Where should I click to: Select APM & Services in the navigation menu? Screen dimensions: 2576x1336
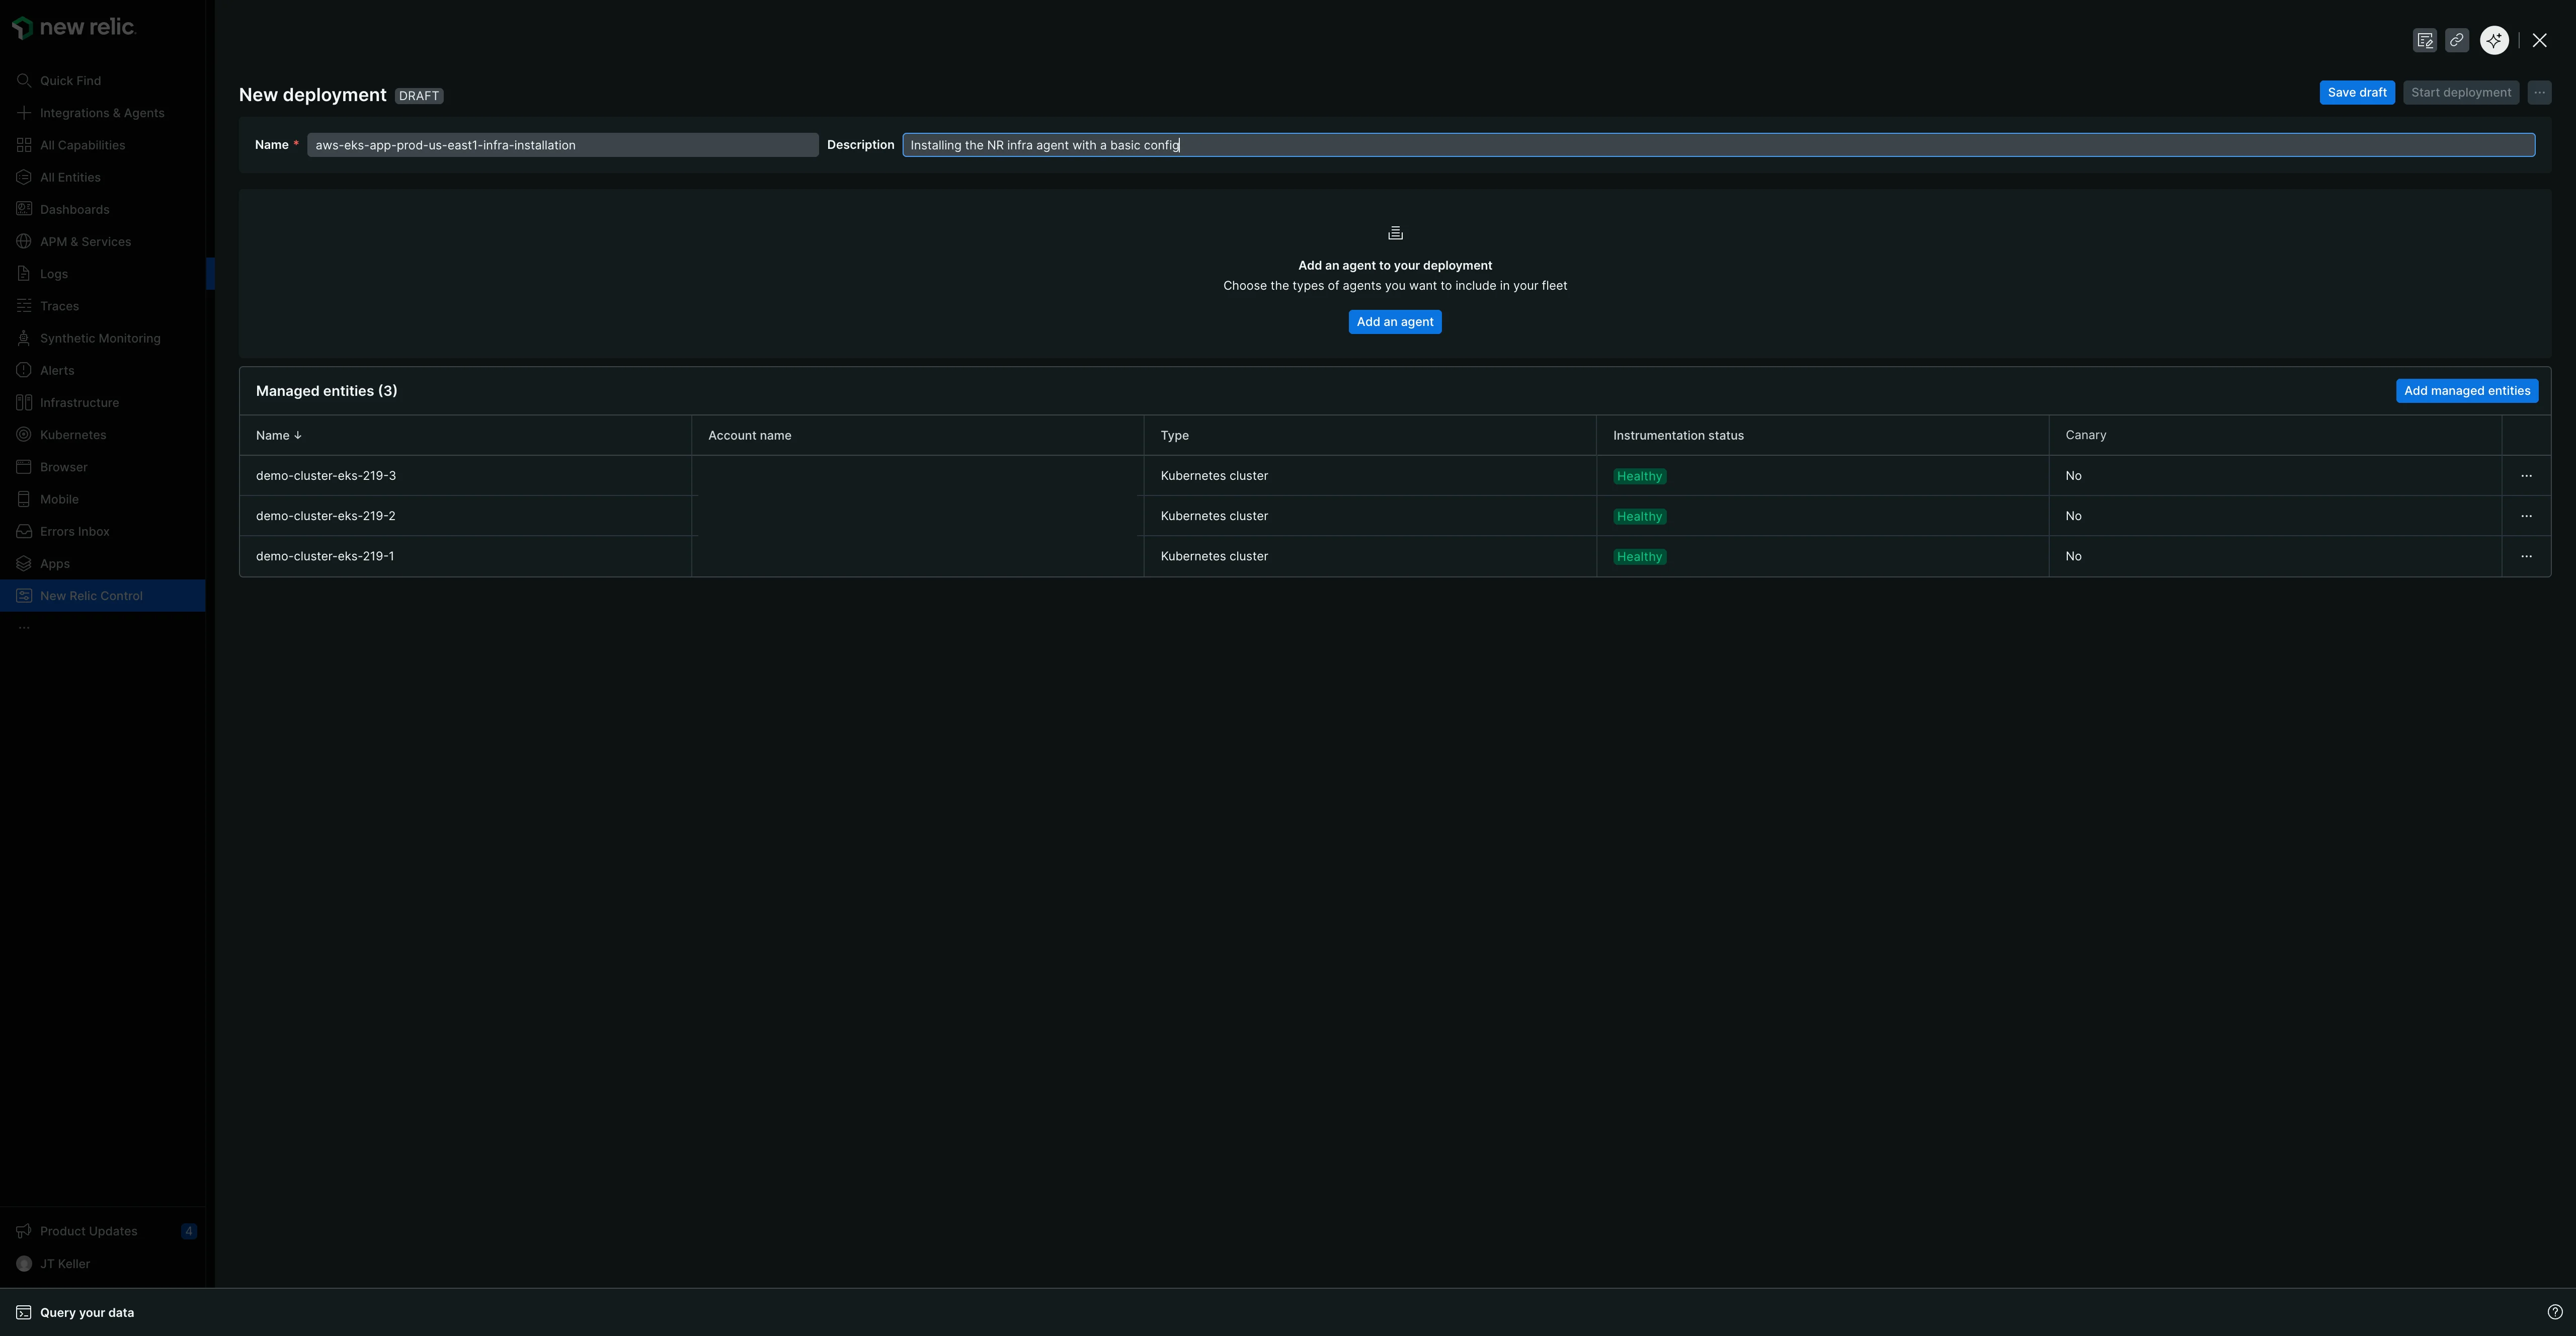pyautogui.click(x=85, y=241)
